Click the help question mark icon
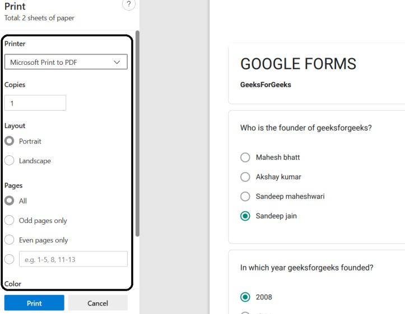Image resolution: width=405 pixels, height=314 pixels. click(129, 4)
